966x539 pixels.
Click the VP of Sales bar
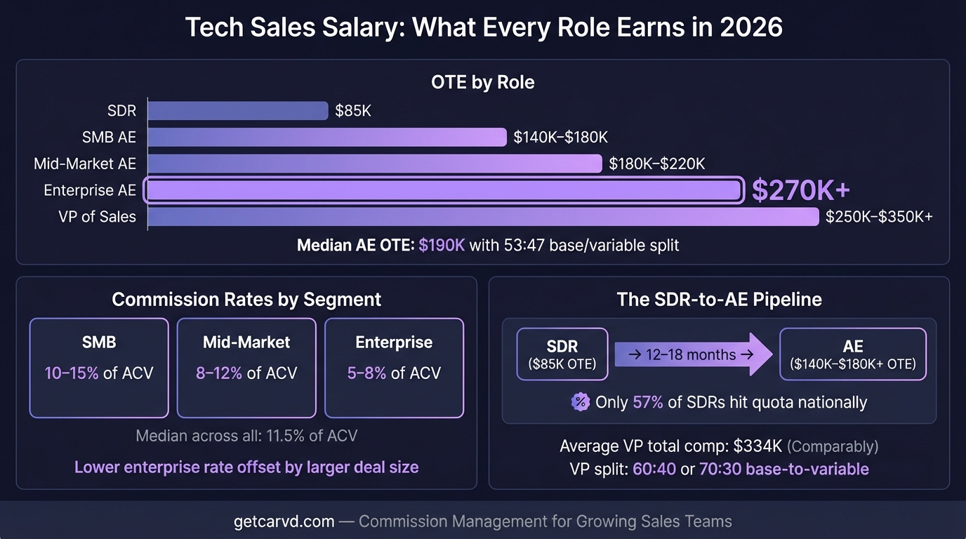pos(483,217)
